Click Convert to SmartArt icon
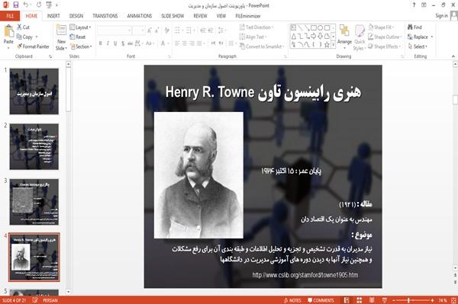Screen dimensions: 458x304 pyautogui.click(x=242, y=46)
